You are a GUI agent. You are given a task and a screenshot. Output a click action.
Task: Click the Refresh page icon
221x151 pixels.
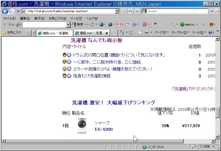click(x=130, y=11)
